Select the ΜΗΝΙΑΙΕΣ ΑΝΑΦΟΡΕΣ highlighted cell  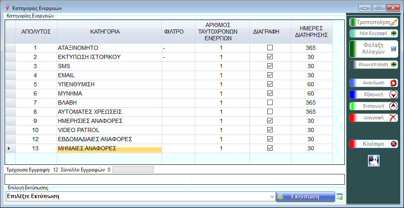tap(109, 148)
